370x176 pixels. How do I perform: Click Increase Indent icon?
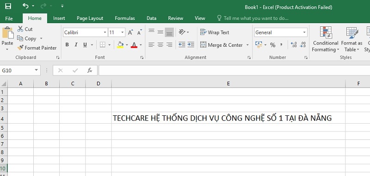pos(191,44)
